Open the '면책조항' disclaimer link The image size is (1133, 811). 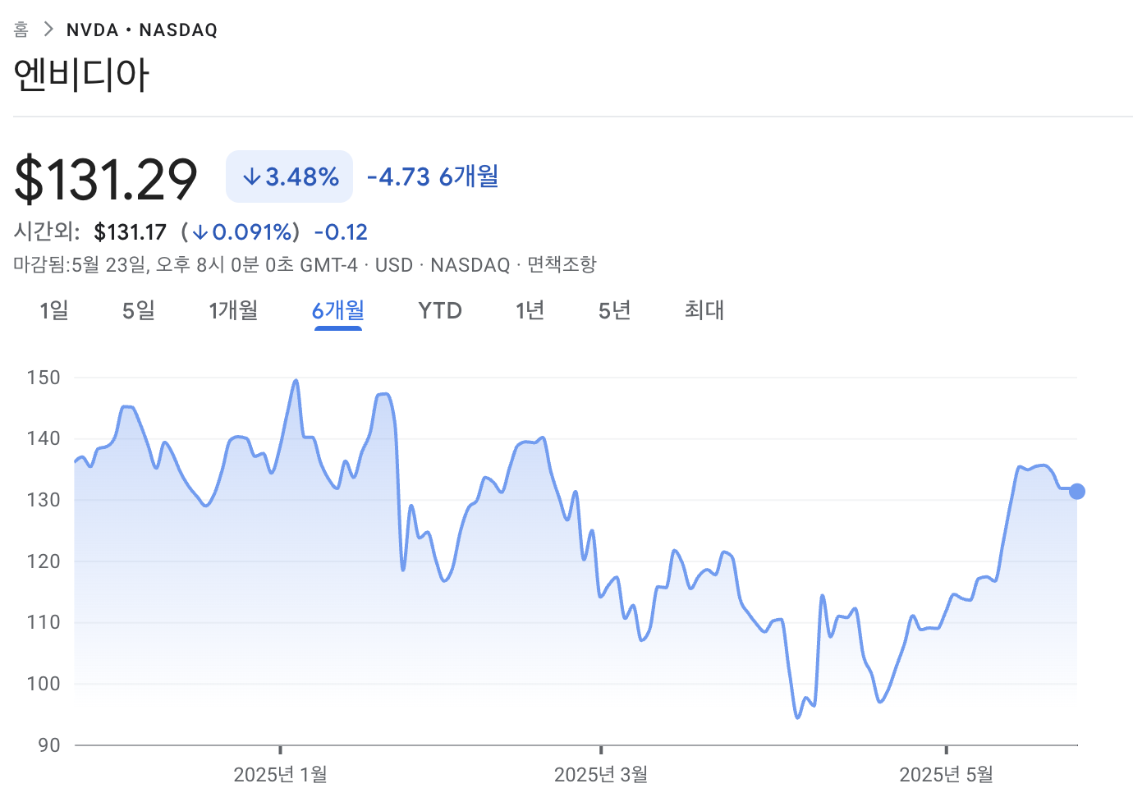[562, 265]
